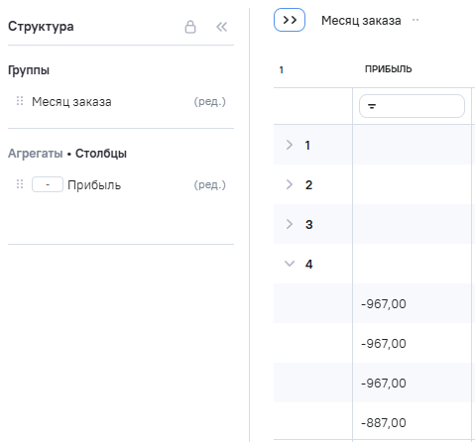Click drag handle next to Месяц заказа group
The width and height of the screenshot is (475, 442).
pos(20,101)
